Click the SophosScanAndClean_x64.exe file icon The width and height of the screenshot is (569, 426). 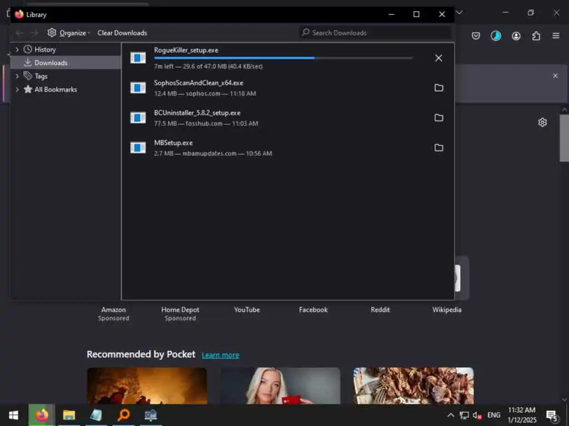click(138, 88)
